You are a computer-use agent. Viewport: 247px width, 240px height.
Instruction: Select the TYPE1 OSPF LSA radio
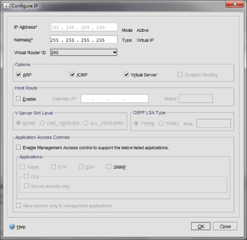pos(161,123)
